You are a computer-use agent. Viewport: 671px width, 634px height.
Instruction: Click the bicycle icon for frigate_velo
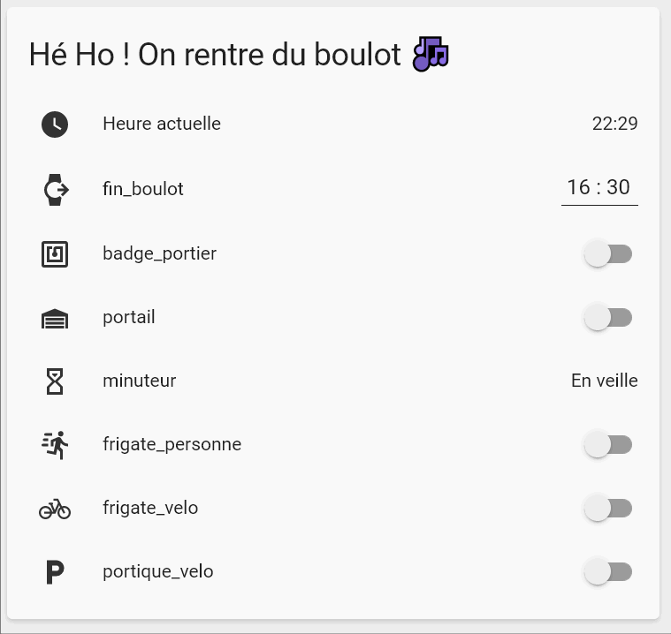[x=55, y=509]
